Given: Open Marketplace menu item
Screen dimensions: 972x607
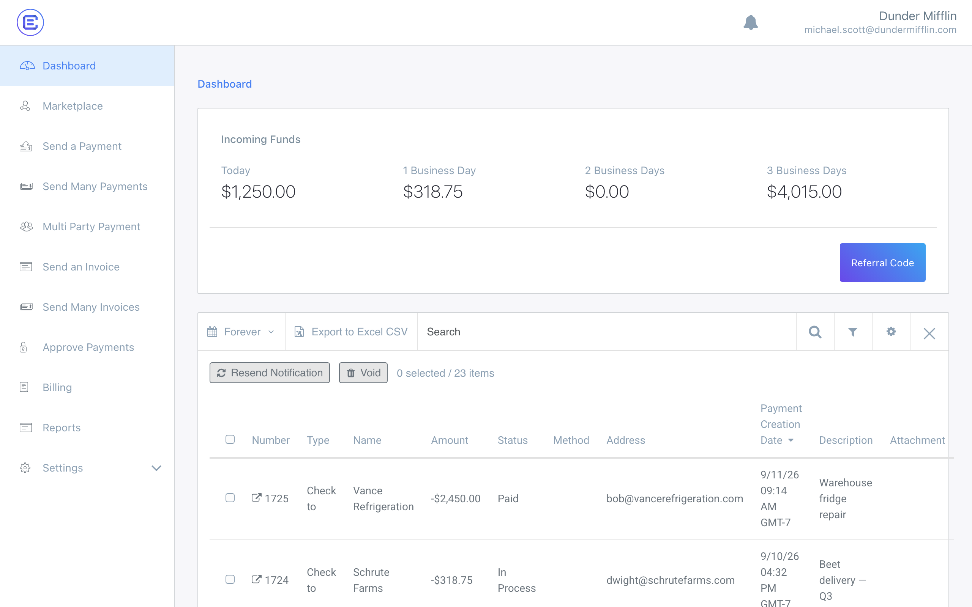Looking at the screenshot, I should click(87, 106).
